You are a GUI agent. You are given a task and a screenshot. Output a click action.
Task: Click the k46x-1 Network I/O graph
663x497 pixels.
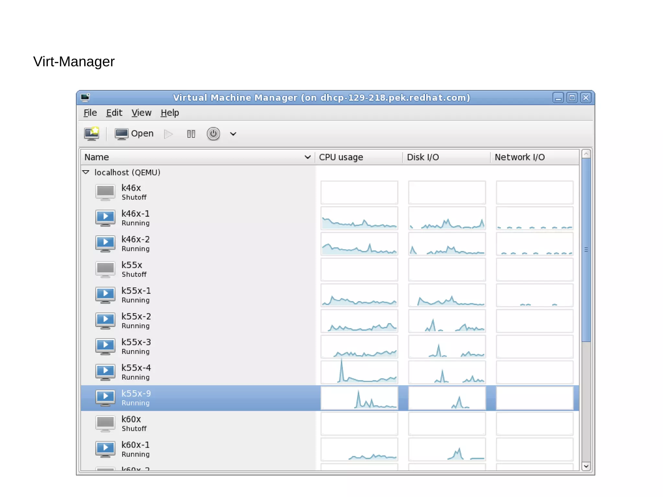tap(534, 218)
